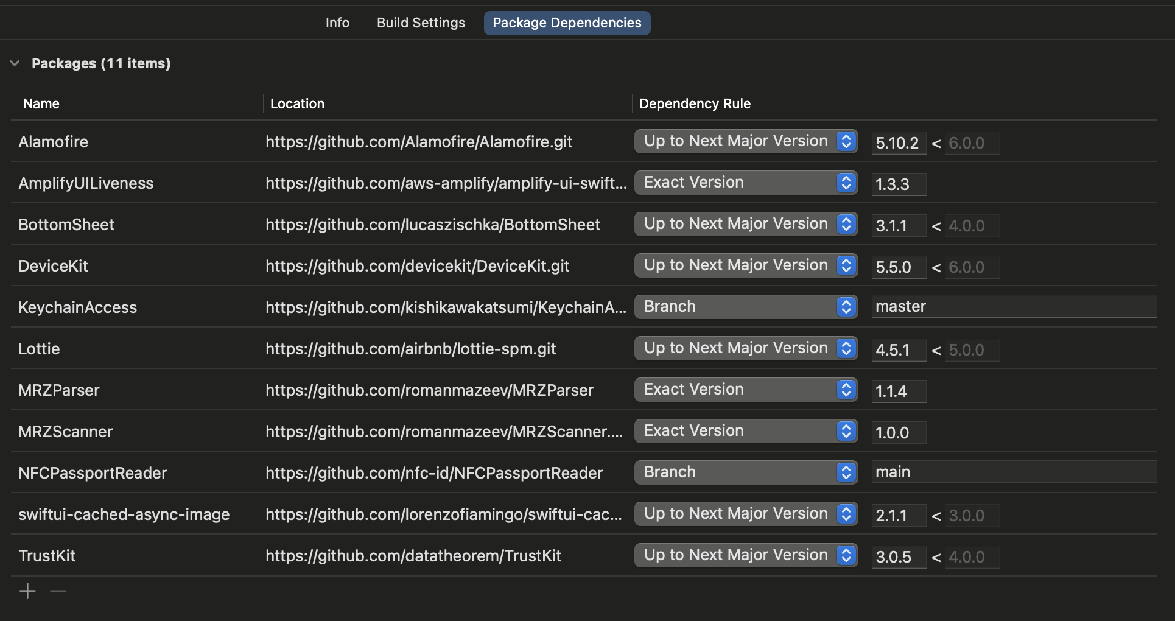1175x621 pixels.
Task: Collapse the Packages (11 items) section
Action: [15, 63]
